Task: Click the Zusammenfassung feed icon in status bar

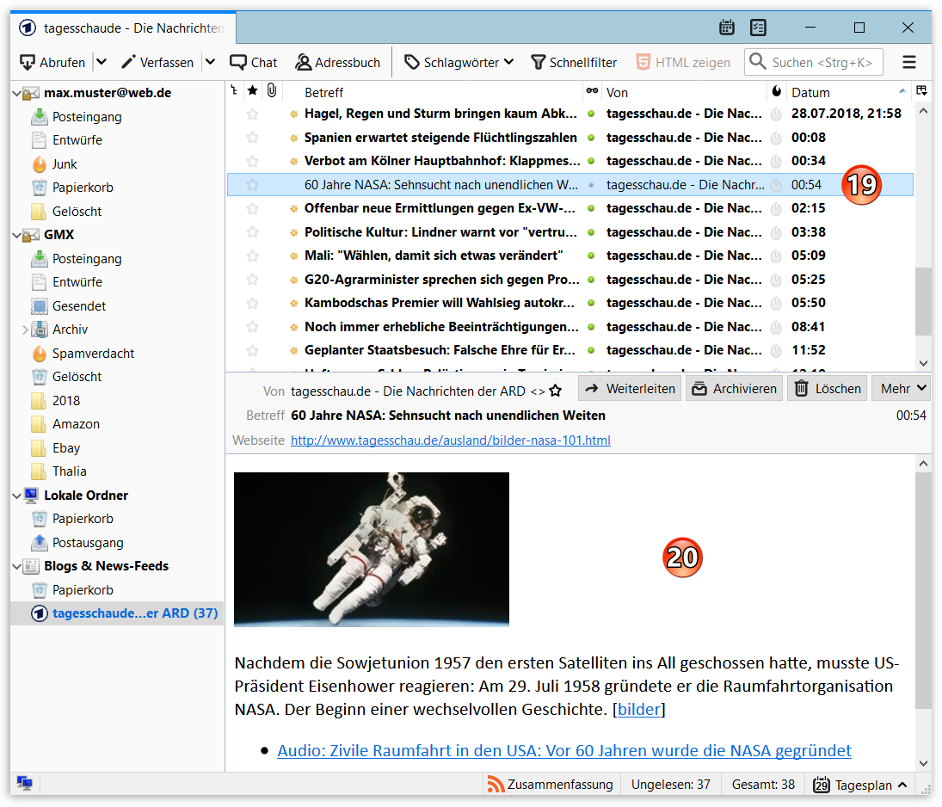Action: tap(496, 784)
